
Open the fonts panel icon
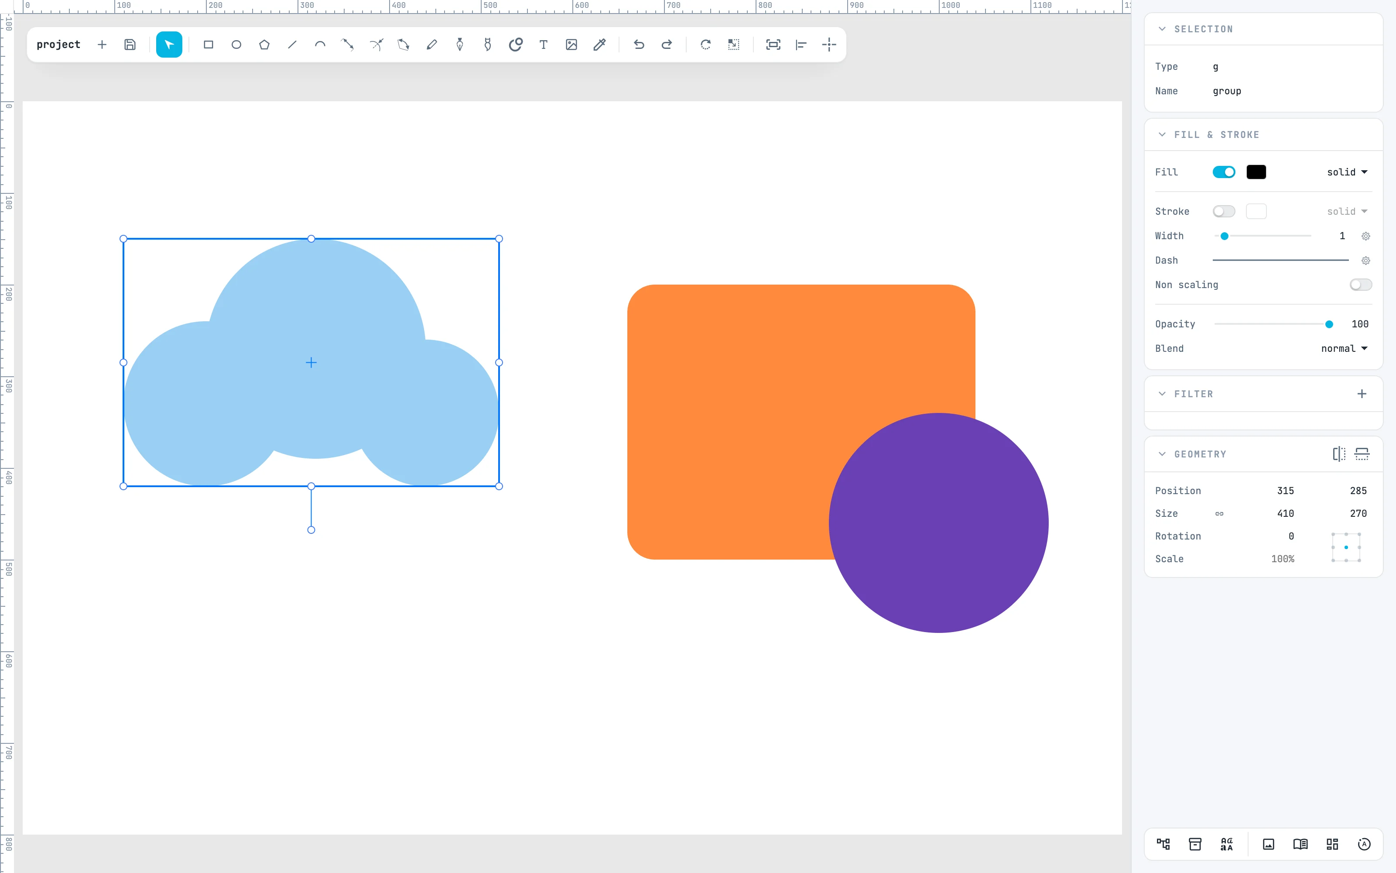tap(1227, 844)
